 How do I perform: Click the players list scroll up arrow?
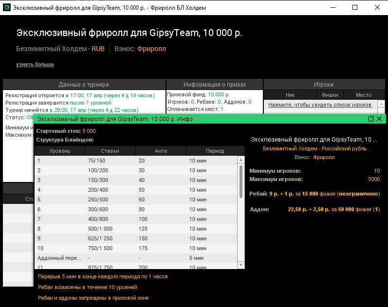(x=381, y=104)
